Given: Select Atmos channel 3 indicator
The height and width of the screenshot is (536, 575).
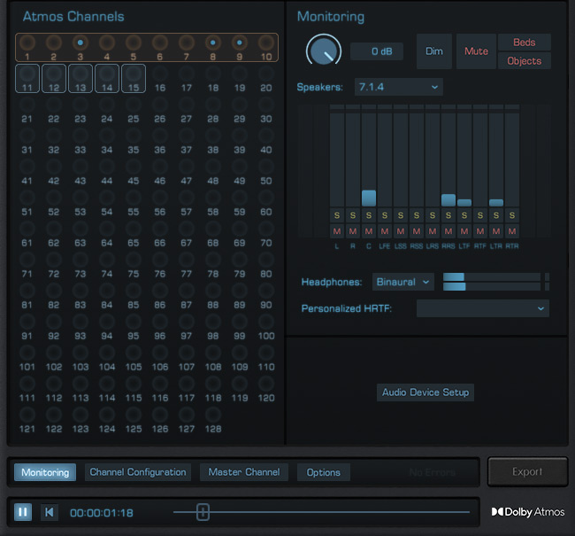Looking at the screenshot, I should tap(80, 43).
